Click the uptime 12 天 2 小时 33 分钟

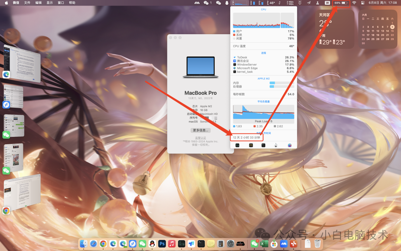[x=247, y=138]
